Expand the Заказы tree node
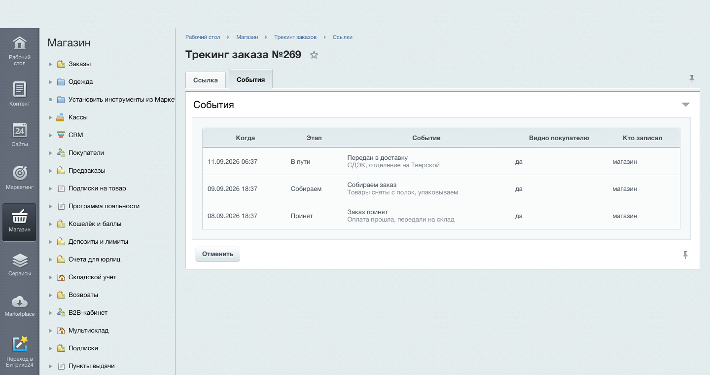This screenshot has width=710, height=375. click(50, 64)
